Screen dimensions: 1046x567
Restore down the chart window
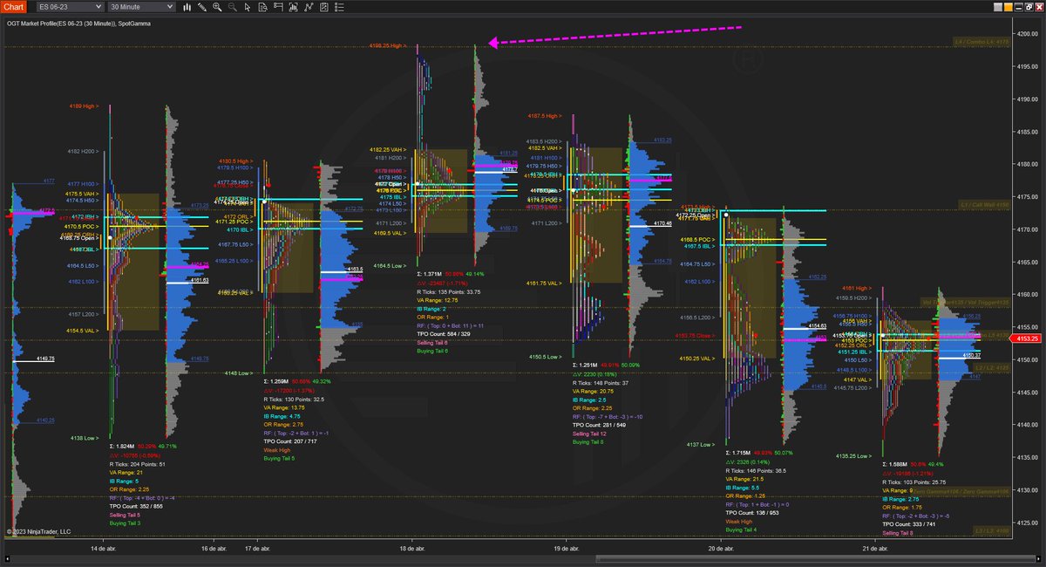click(1029, 7)
